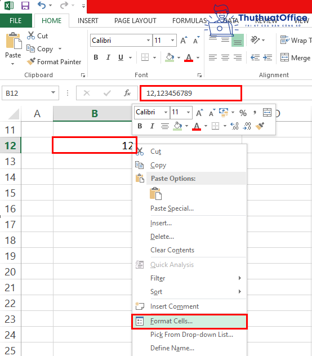Toggle Bold in the mini toolbar
This screenshot has height=356, width=312.
(140, 126)
